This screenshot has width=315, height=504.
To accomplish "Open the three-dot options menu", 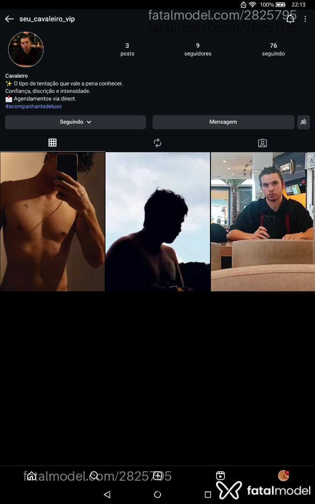I will [305, 19].
